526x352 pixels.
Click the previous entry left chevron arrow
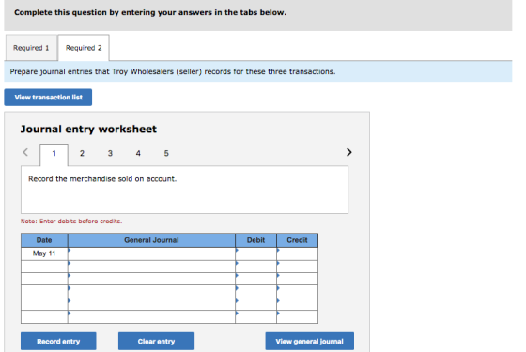pos(25,152)
